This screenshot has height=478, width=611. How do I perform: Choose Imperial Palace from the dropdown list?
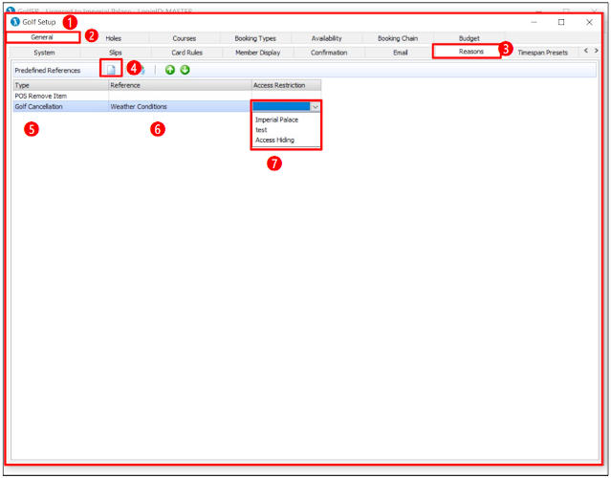[276, 119]
